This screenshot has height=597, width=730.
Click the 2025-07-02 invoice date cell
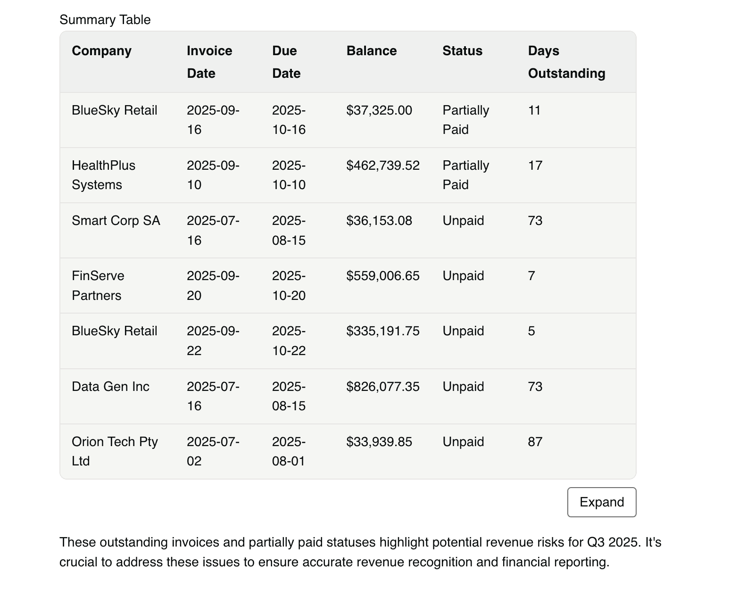[x=213, y=451]
